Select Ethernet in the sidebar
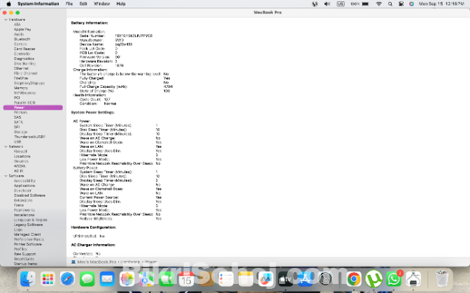Screen dimensions: 470x293 21,68
